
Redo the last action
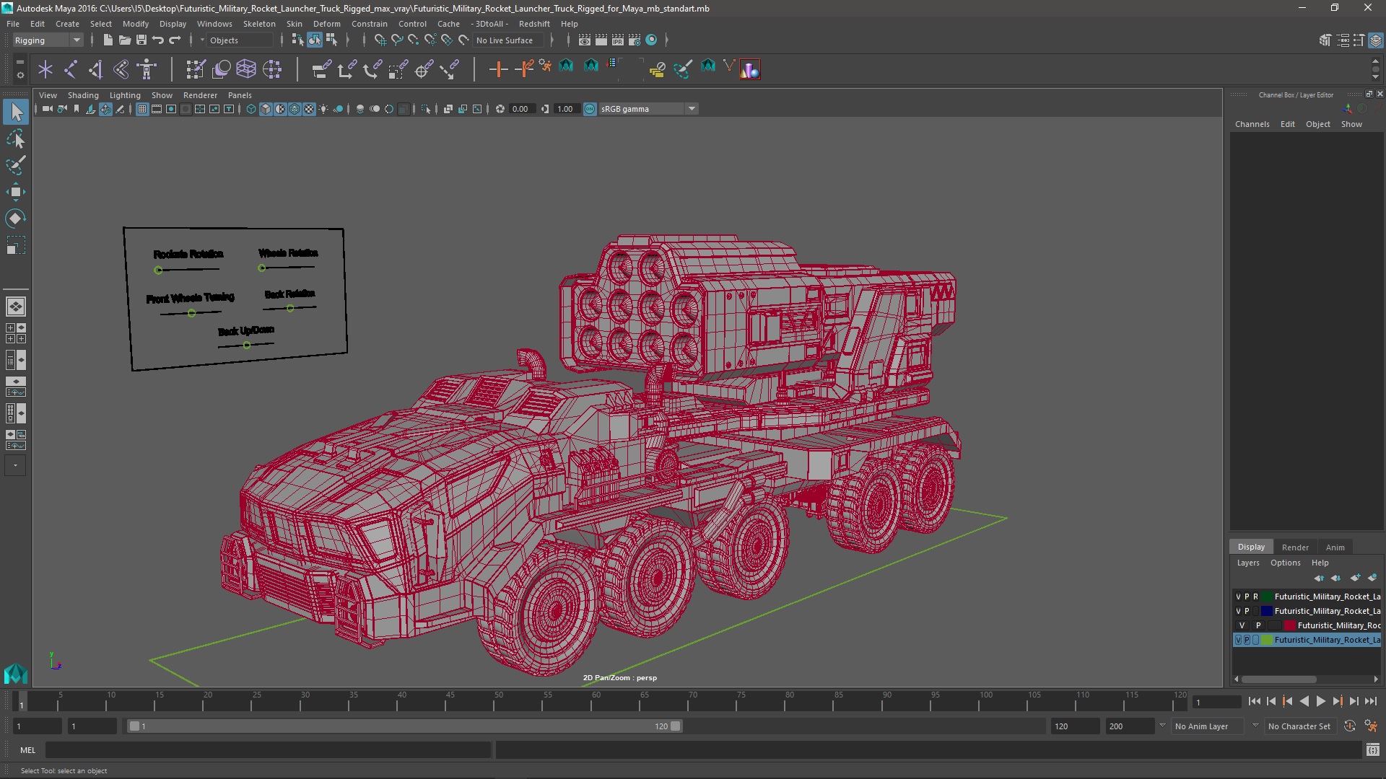[x=175, y=40]
